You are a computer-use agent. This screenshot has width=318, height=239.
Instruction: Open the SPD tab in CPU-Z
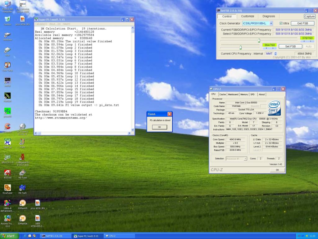pos(252,95)
